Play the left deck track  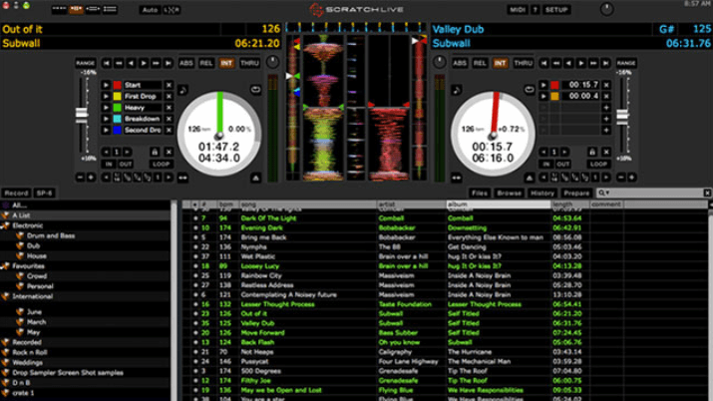[144, 63]
